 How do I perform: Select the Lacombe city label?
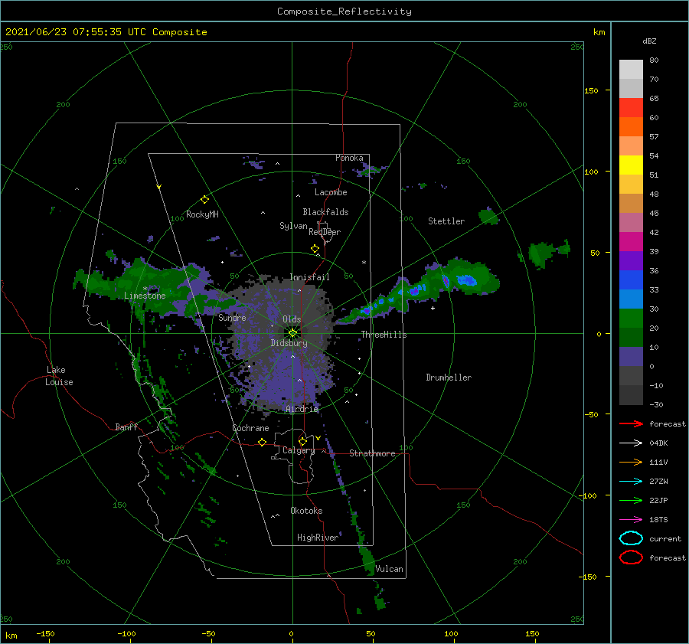pyautogui.click(x=331, y=192)
